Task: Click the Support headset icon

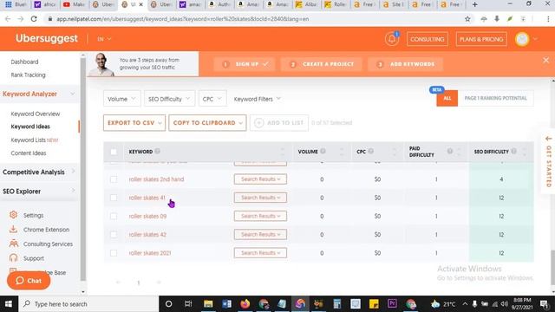Action: pos(14,258)
